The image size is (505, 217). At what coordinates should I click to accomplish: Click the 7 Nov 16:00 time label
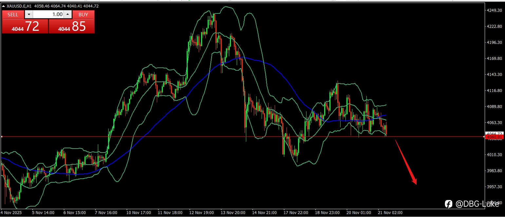click(x=106, y=213)
